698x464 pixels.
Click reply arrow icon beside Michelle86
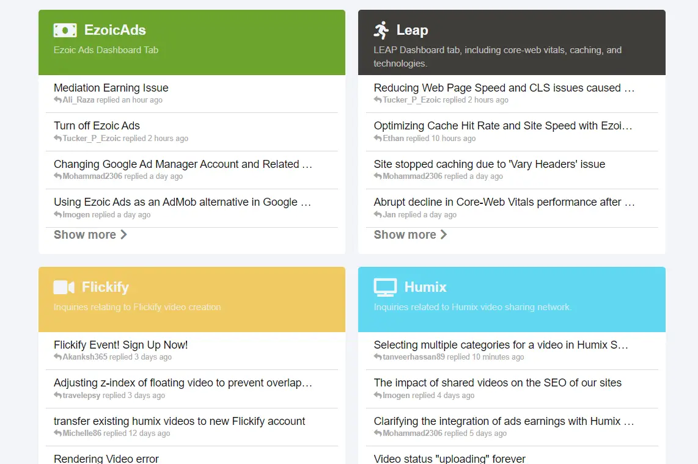click(x=58, y=433)
